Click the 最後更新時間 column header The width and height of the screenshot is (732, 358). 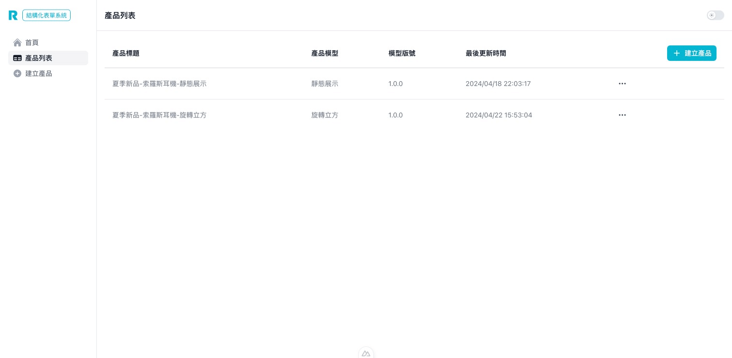click(486, 53)
